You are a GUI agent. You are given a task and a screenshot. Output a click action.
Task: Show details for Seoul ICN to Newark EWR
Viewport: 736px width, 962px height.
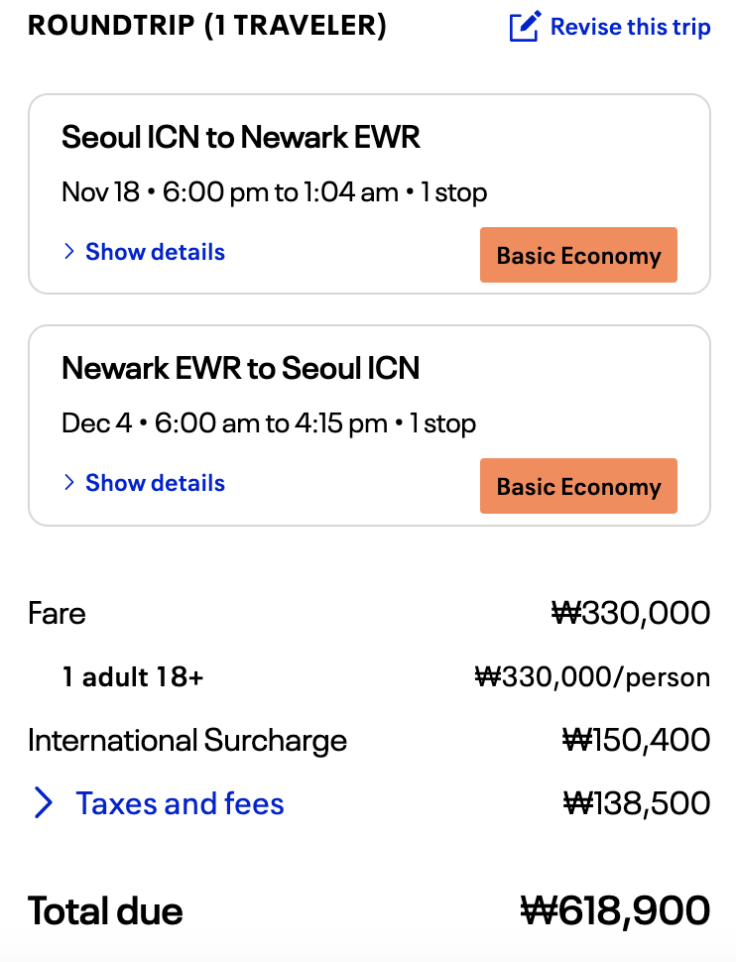[155, 252]
